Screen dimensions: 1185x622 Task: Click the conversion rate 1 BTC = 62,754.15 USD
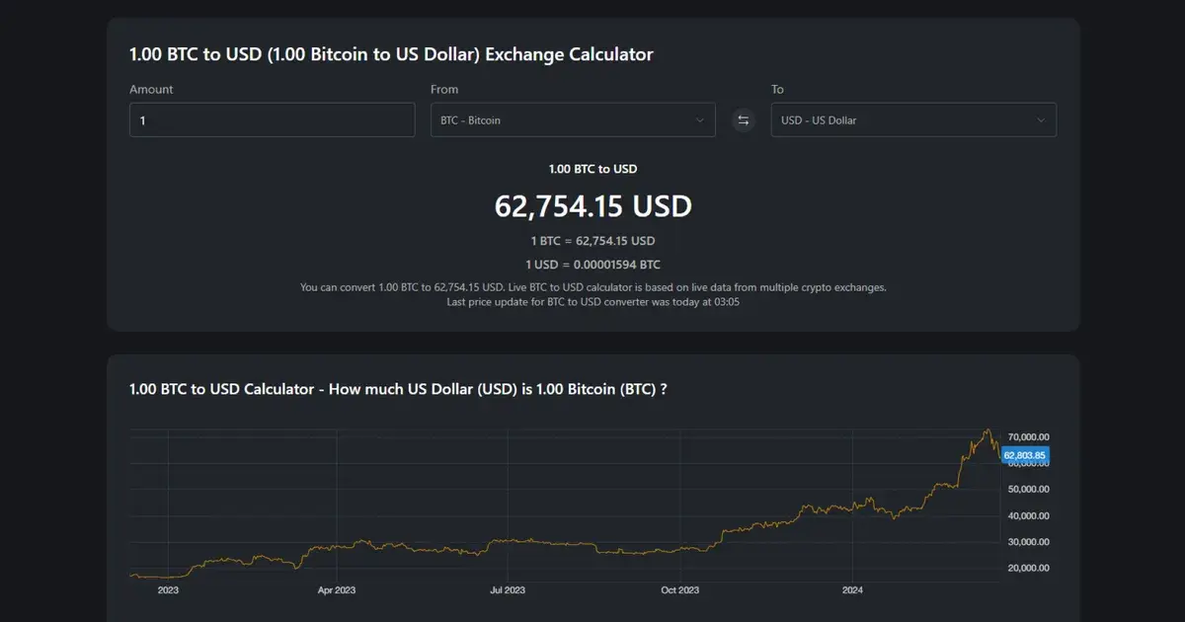point(592,240)
